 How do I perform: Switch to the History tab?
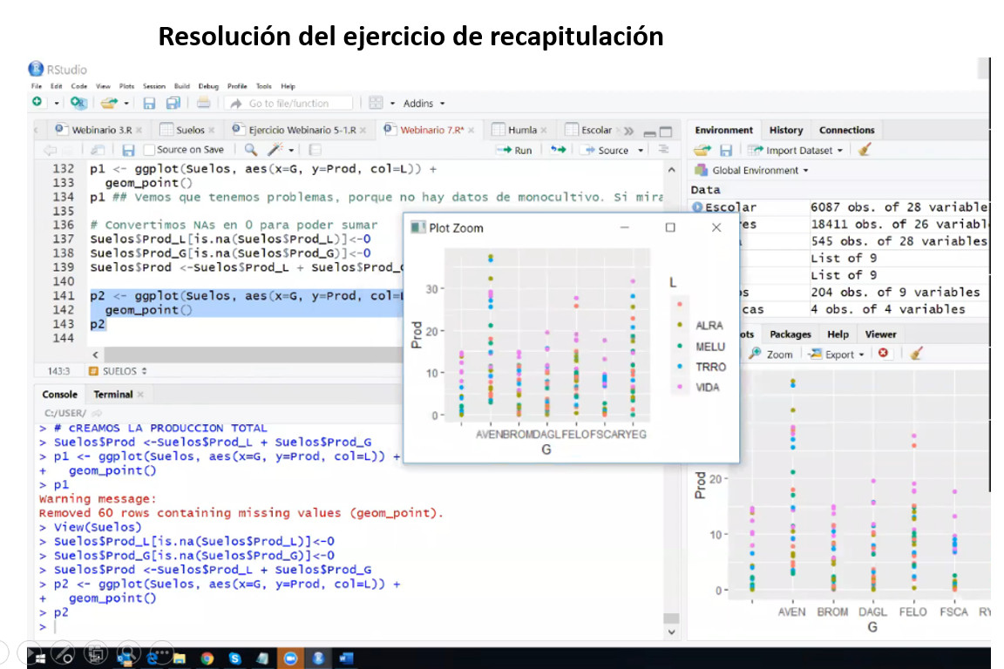point(785,130)
